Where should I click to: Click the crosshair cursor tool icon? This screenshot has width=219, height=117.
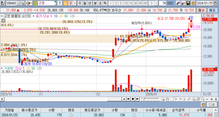click(x=176, y=99)
